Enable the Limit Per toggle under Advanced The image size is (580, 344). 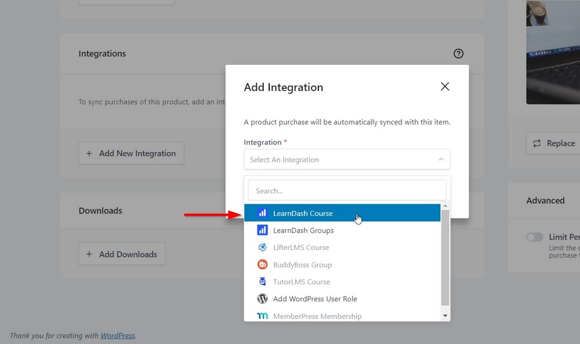click(534, 237)
